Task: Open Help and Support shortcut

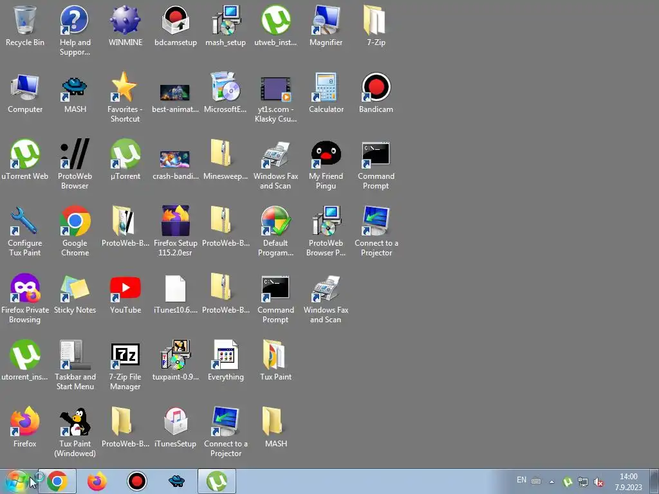Action: coord(75,30)
